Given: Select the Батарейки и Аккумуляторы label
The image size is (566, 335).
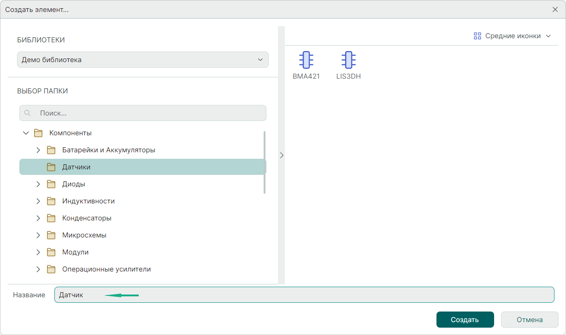Looking at the screenshot, I should pos(109,150).
